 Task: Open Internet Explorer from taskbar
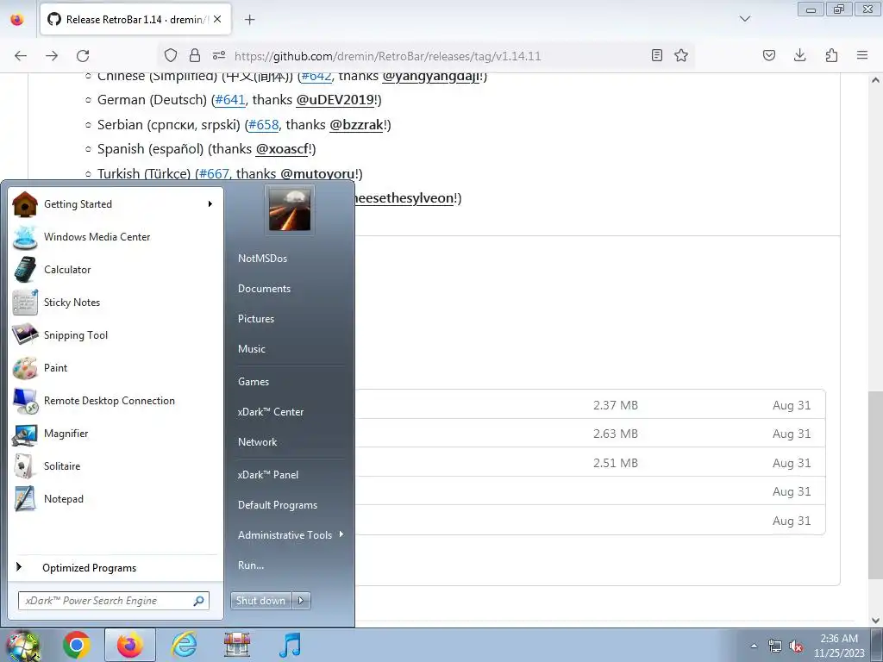[x=185, y=645]
